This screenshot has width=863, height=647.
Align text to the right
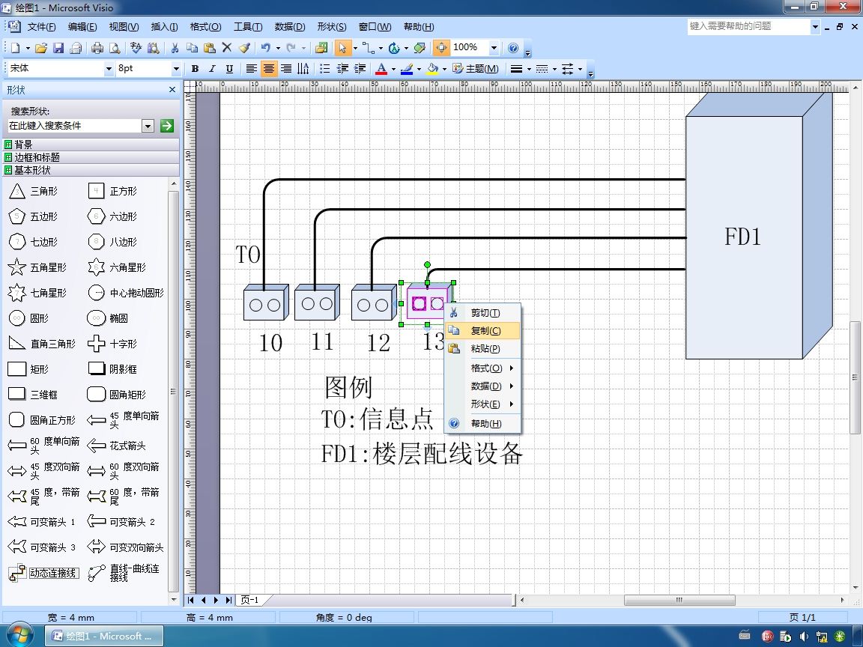(286, 69)
